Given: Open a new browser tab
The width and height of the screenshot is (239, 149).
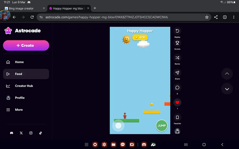Looking at the screenshot, I should point(95,8).
